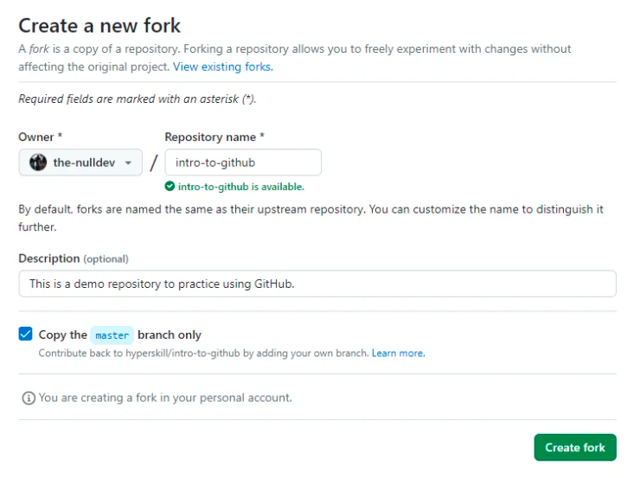Click inside the Description text field
The width and height of the screenshot is (640, 478).
317,284
